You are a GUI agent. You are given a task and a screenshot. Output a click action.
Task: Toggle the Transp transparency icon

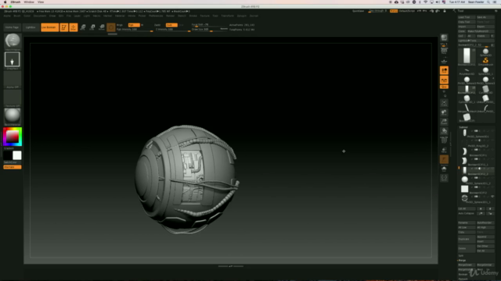click(444, 150)
